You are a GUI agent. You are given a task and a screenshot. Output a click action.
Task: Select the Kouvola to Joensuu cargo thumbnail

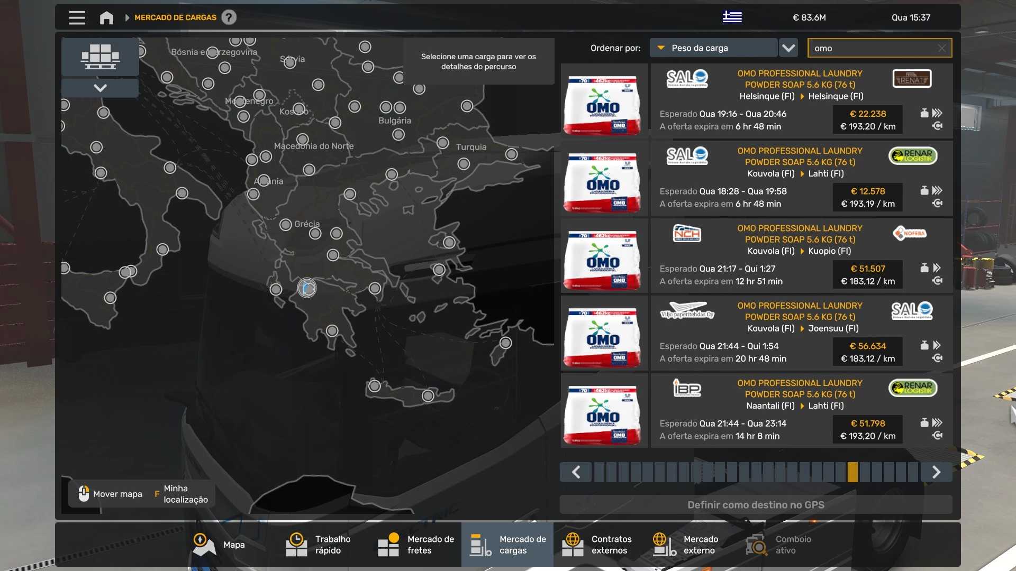[604, 333]
